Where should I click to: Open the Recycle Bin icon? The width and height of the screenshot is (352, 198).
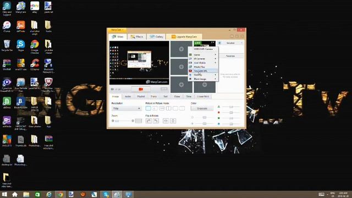[x=7, y=46]
